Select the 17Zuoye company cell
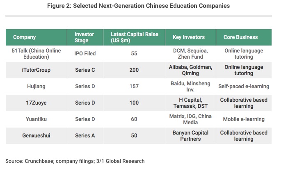This screenshot has width=288, height=169. 37,103
